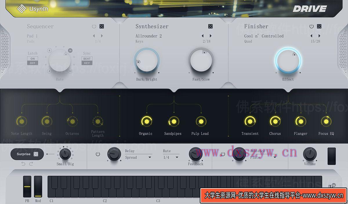
Task: Set Latch to OFF
Action: coord(32,63)
